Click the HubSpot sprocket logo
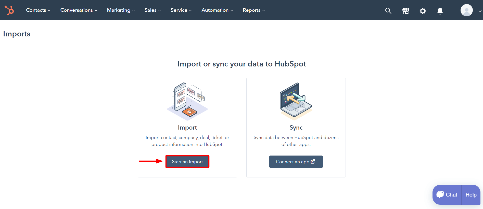The width and height of the screenshot is (483, 209). coord(9,10)
